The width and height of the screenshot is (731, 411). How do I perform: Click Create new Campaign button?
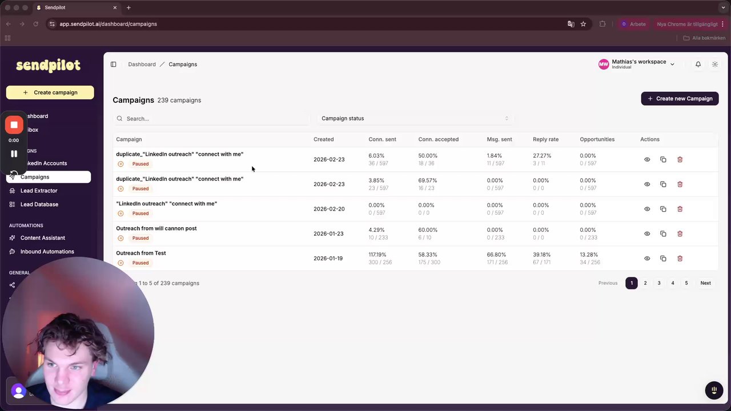coord(680,99)
